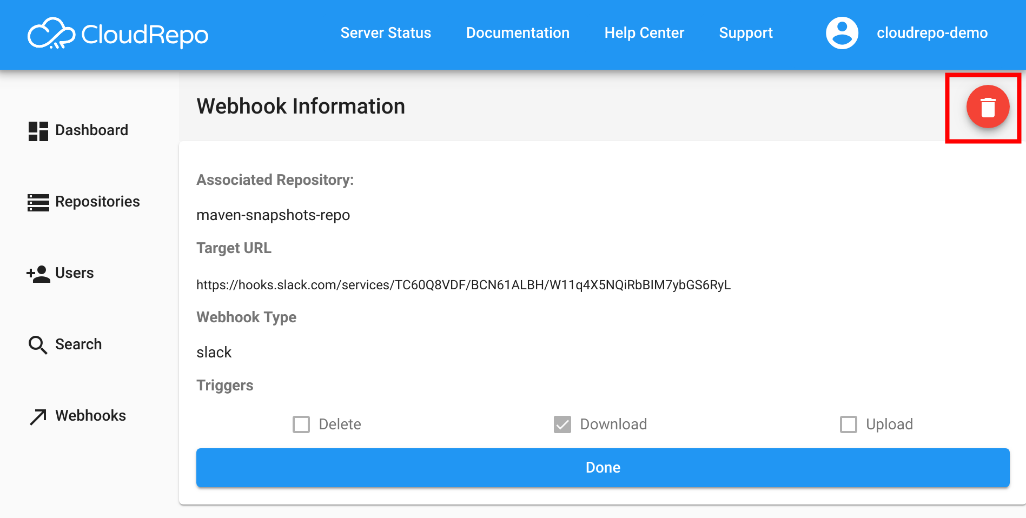The height and width of the screenshot is (518, 1026).
Task: Click the Webhook Type label
Action: 246,317
